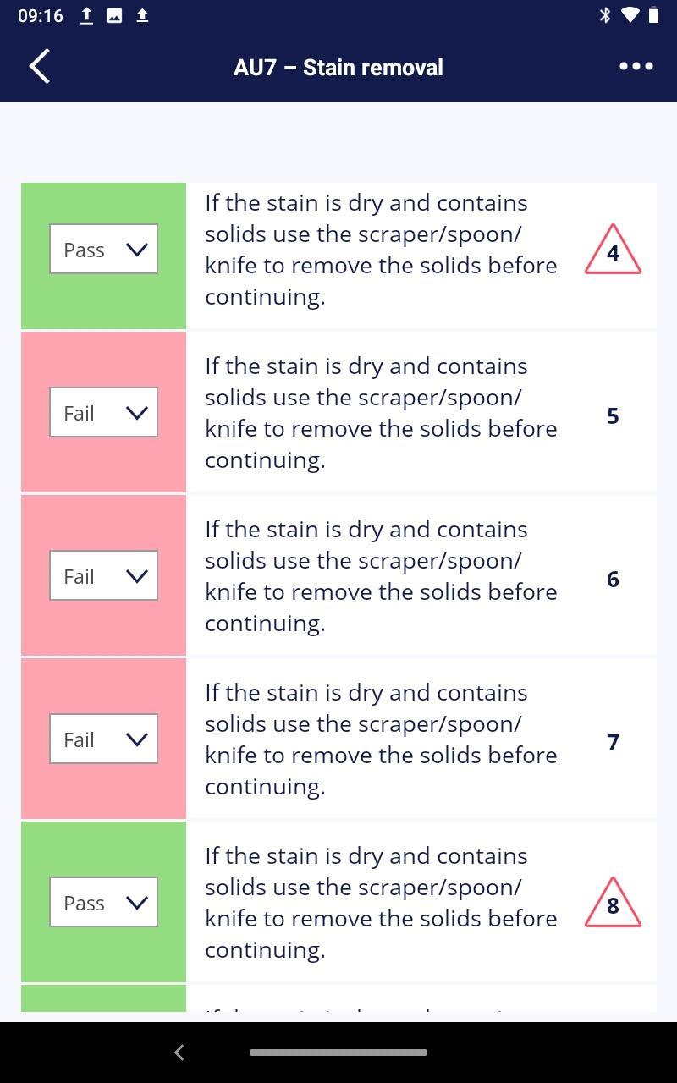
Task: Open the Pass dropdown for item 8
Action: (103, 903)
